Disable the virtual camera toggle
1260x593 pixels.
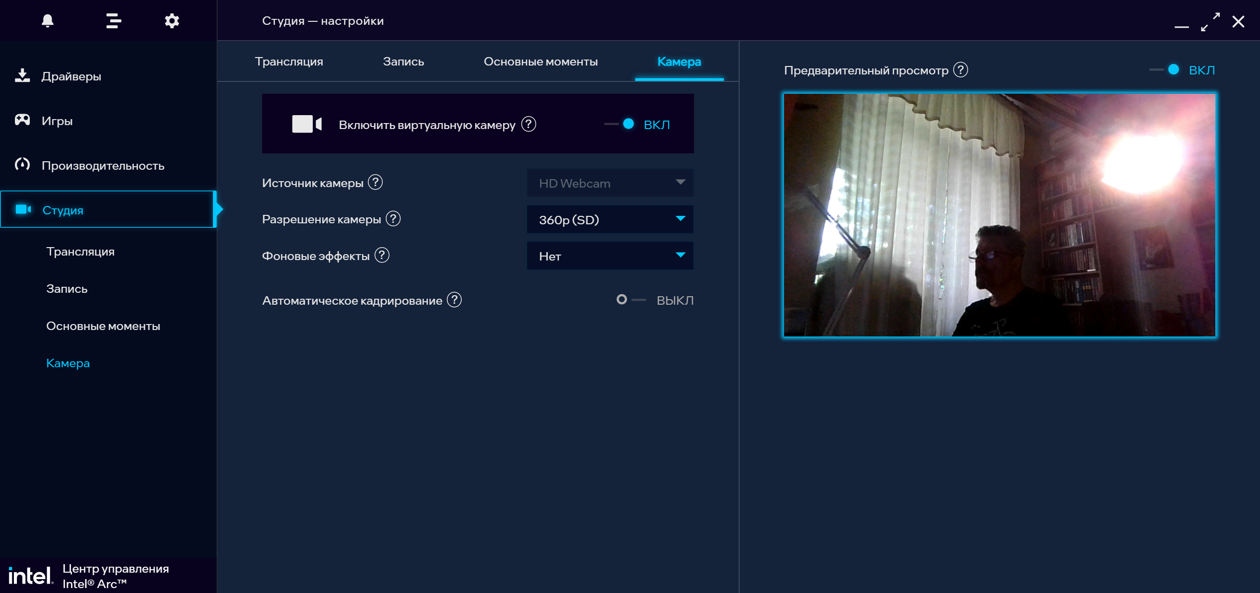[621, 124]
